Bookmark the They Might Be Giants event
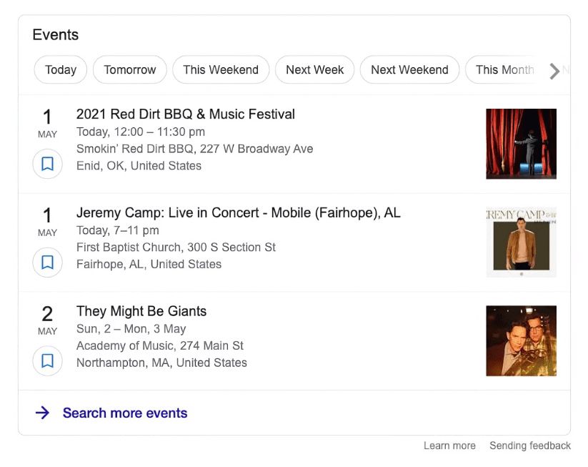Screen dimensions: 588x467 click(47, 361)
